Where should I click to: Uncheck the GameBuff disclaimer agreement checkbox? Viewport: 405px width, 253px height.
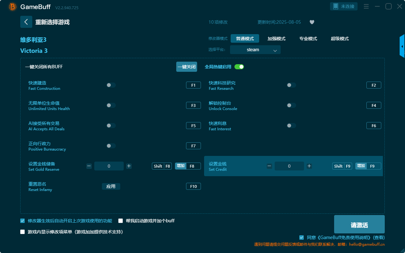pyautogui.click(x=302, y=238)
